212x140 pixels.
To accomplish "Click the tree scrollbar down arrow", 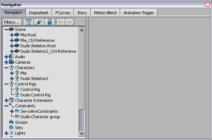I will [82, 134].
